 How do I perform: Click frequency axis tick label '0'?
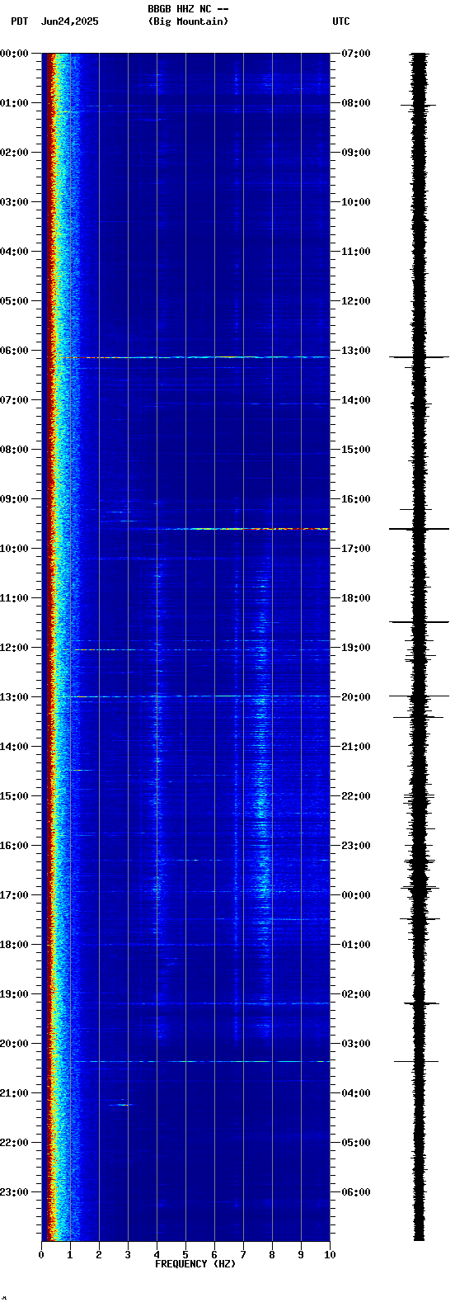(41, 1255)
